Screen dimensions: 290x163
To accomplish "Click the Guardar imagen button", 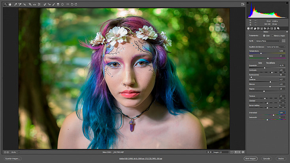I will coord(13,159).
